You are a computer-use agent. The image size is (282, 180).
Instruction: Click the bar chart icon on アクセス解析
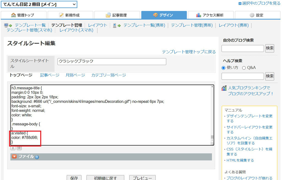point(199,15)
